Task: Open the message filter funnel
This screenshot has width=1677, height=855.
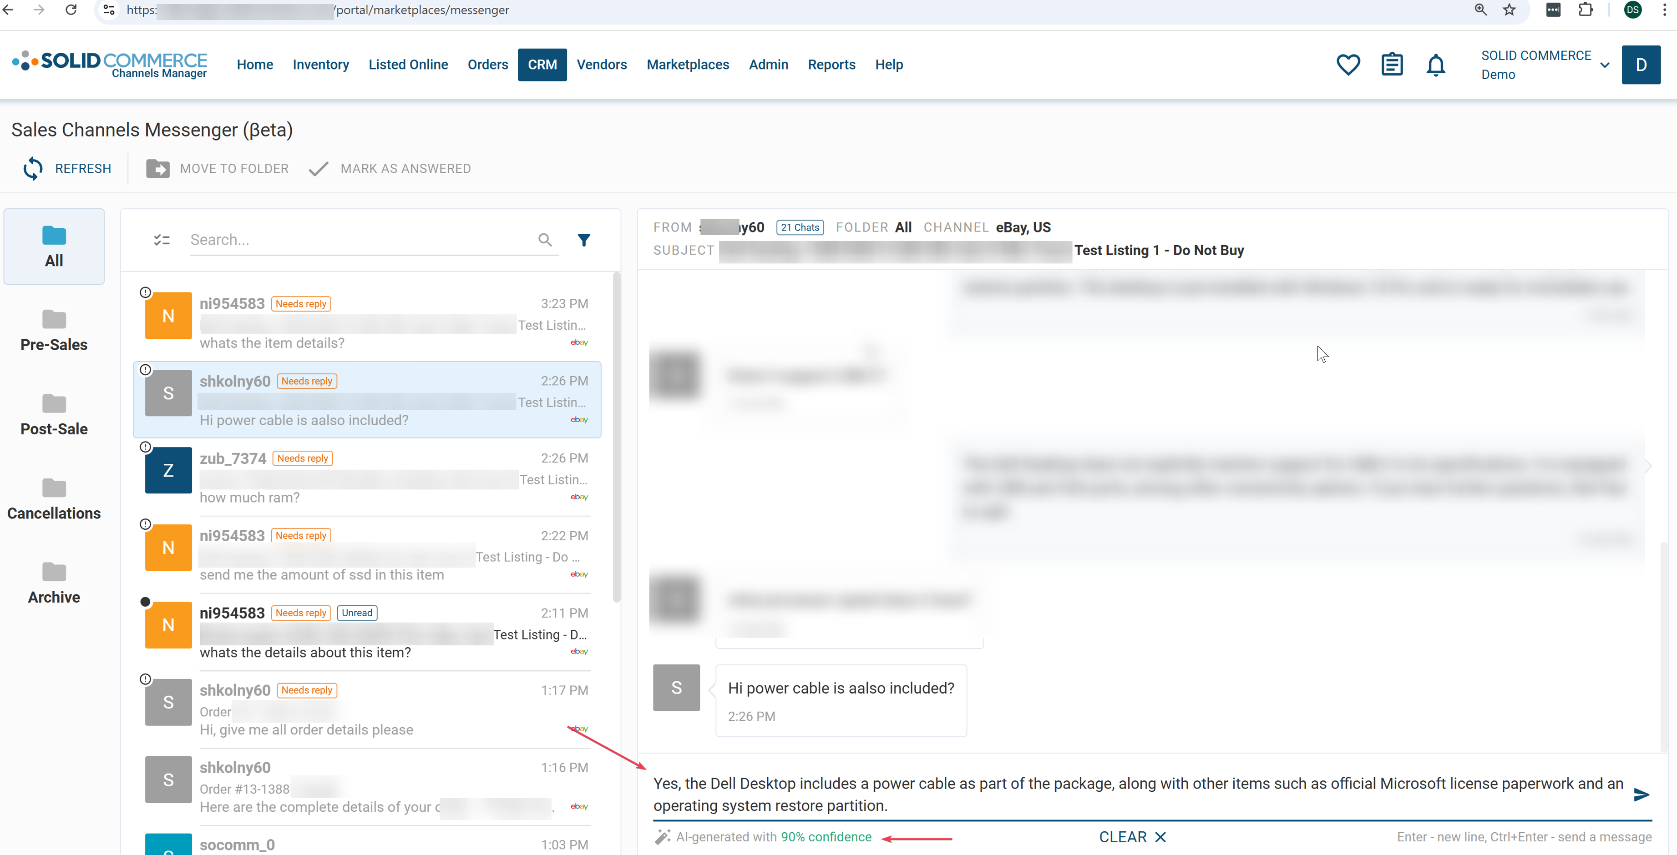Action: (x=584, y=240)
